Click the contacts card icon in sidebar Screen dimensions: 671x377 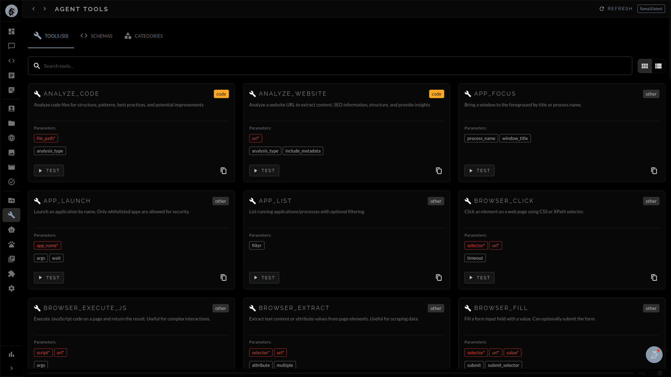point(11,109)
